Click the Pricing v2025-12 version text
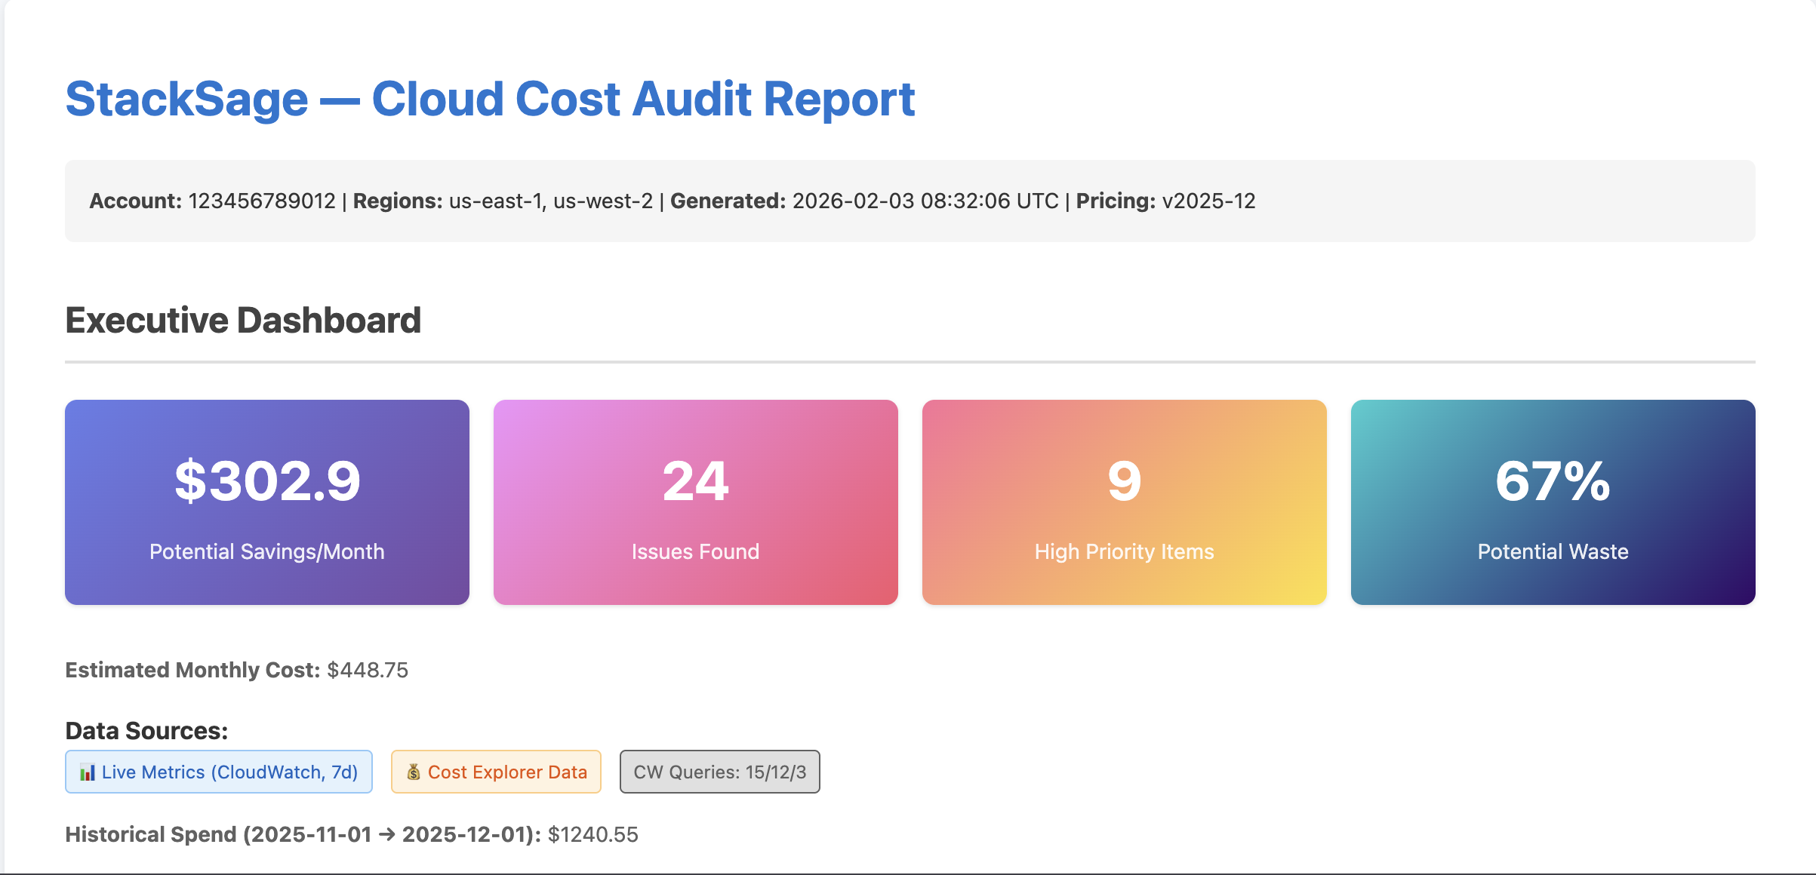The height and width of the screenshot is (875, 1816). (x=1208, y=201)
